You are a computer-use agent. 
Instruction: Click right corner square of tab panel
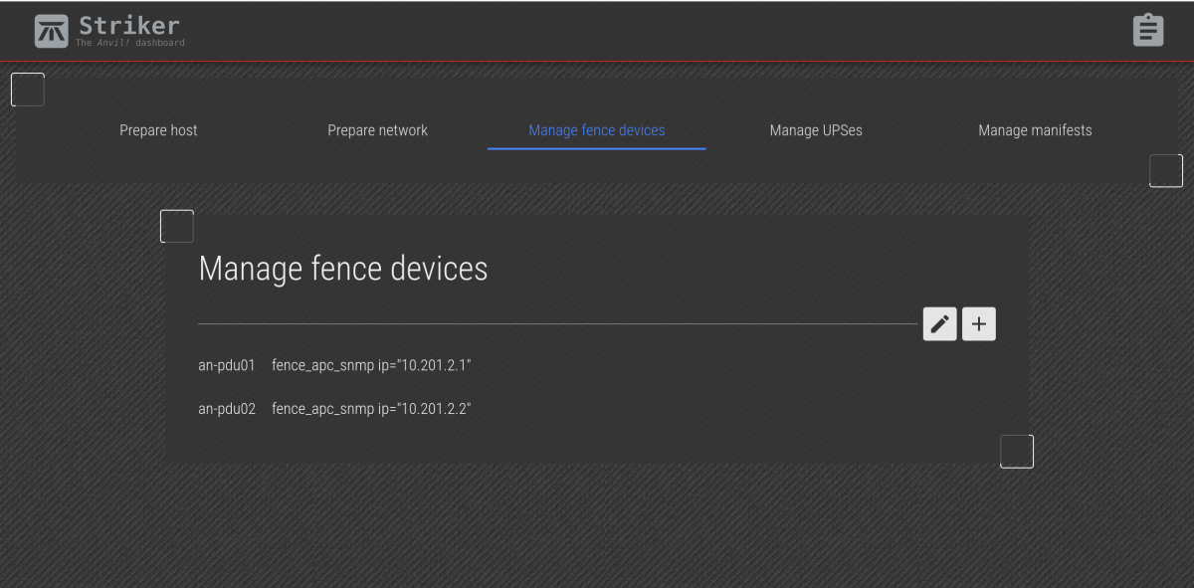[x=1166, y=170]
